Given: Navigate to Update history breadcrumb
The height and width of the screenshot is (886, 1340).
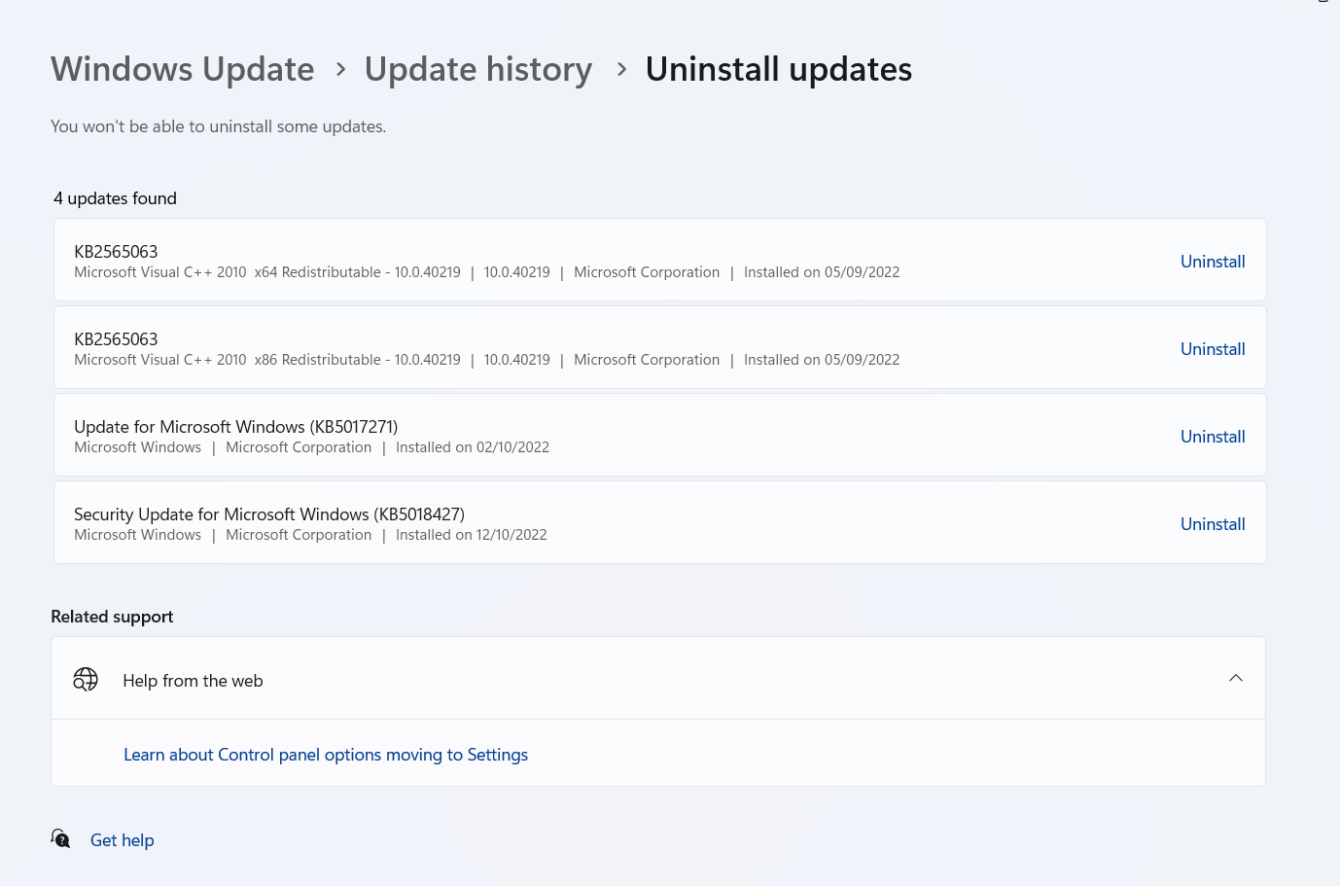Looking at the screenshot, I should (478, 69).
